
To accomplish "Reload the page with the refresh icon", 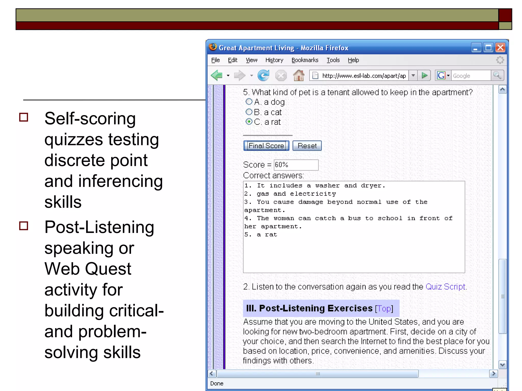I will 263,75.
